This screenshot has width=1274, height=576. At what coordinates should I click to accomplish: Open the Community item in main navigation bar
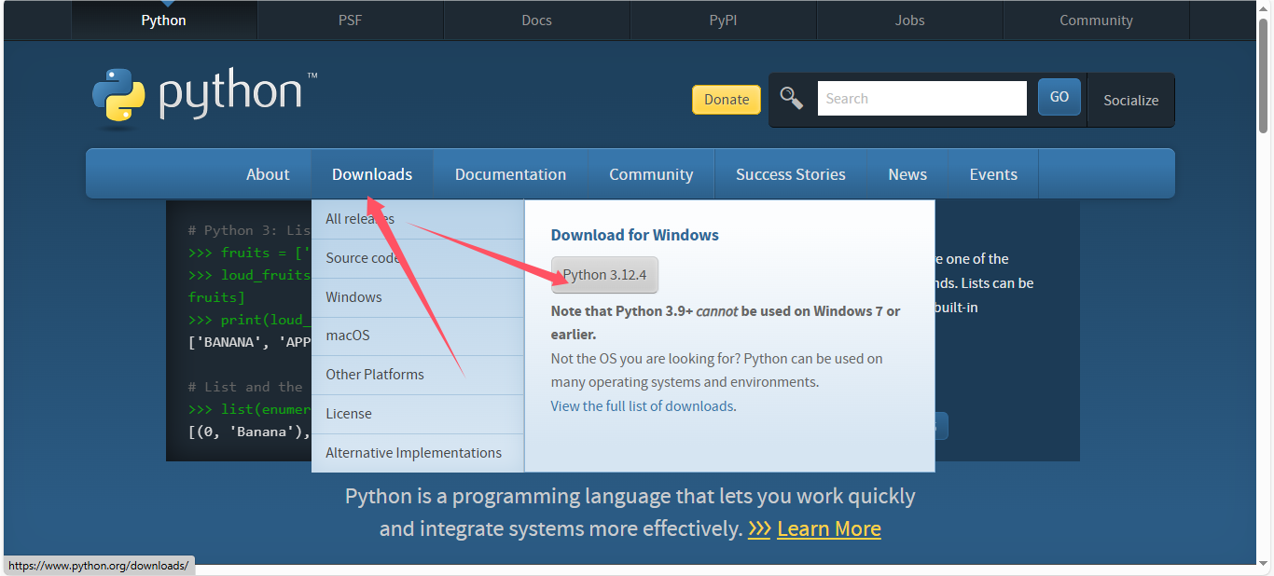tap(651, 174)
